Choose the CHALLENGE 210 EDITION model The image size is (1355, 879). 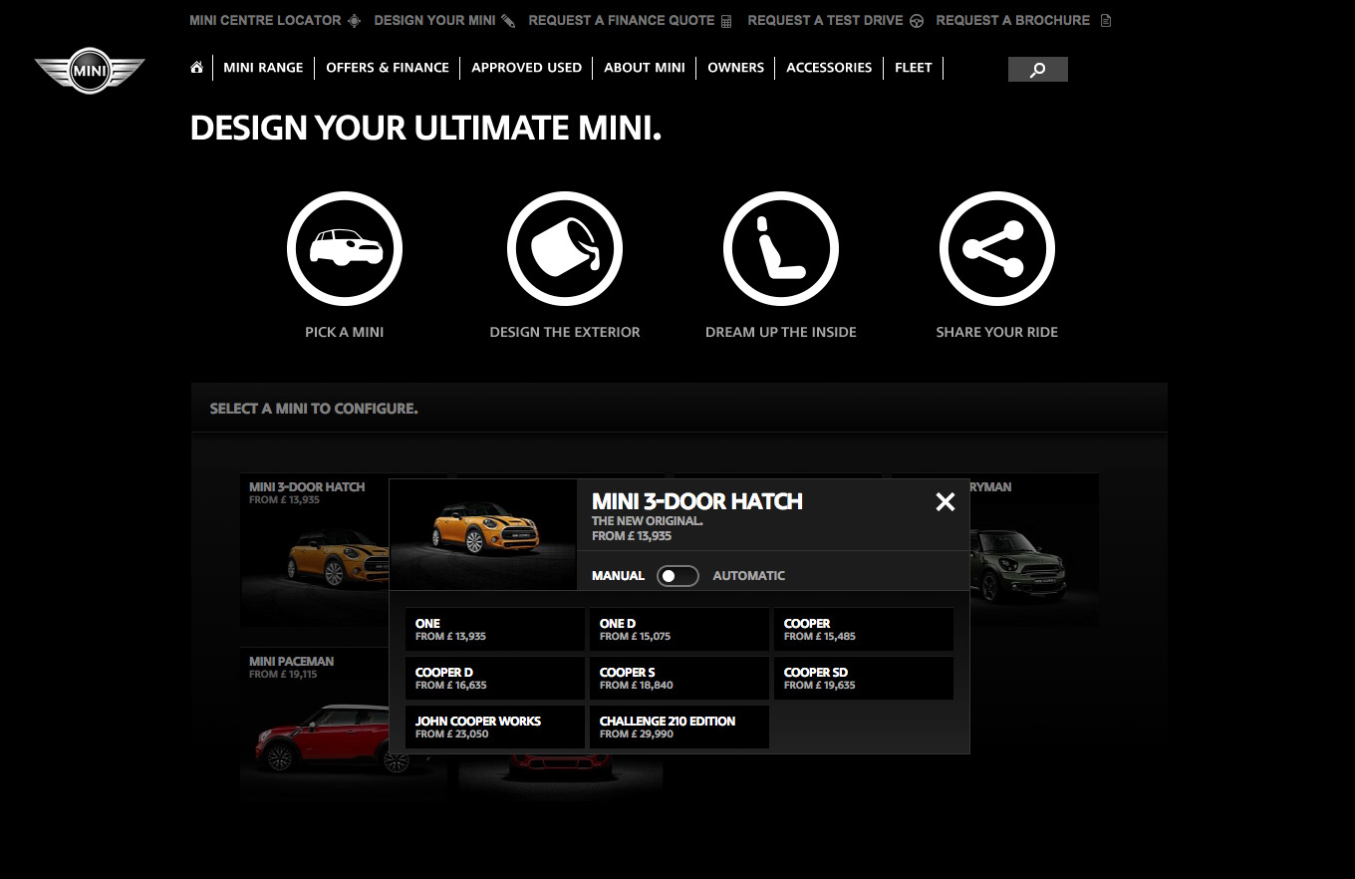[679, 728]
